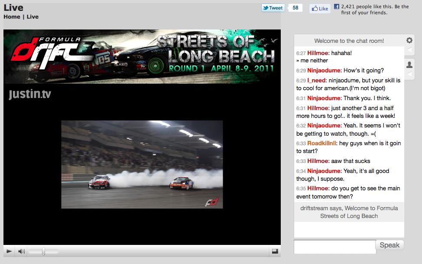Expand the arrow beneath the chat gear icon

coord(409,49)
